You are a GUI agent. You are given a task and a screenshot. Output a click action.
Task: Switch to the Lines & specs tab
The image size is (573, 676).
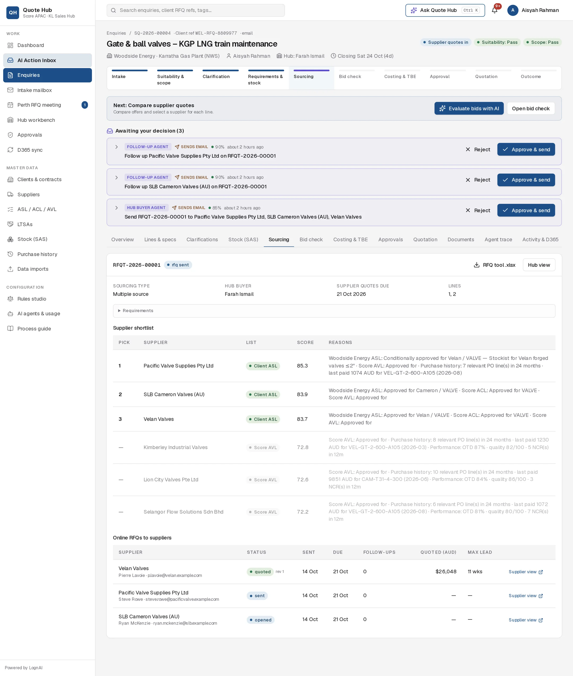tap(160, 239)
